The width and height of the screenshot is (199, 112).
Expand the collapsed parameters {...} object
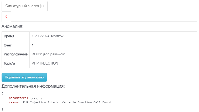coord(34,98)
